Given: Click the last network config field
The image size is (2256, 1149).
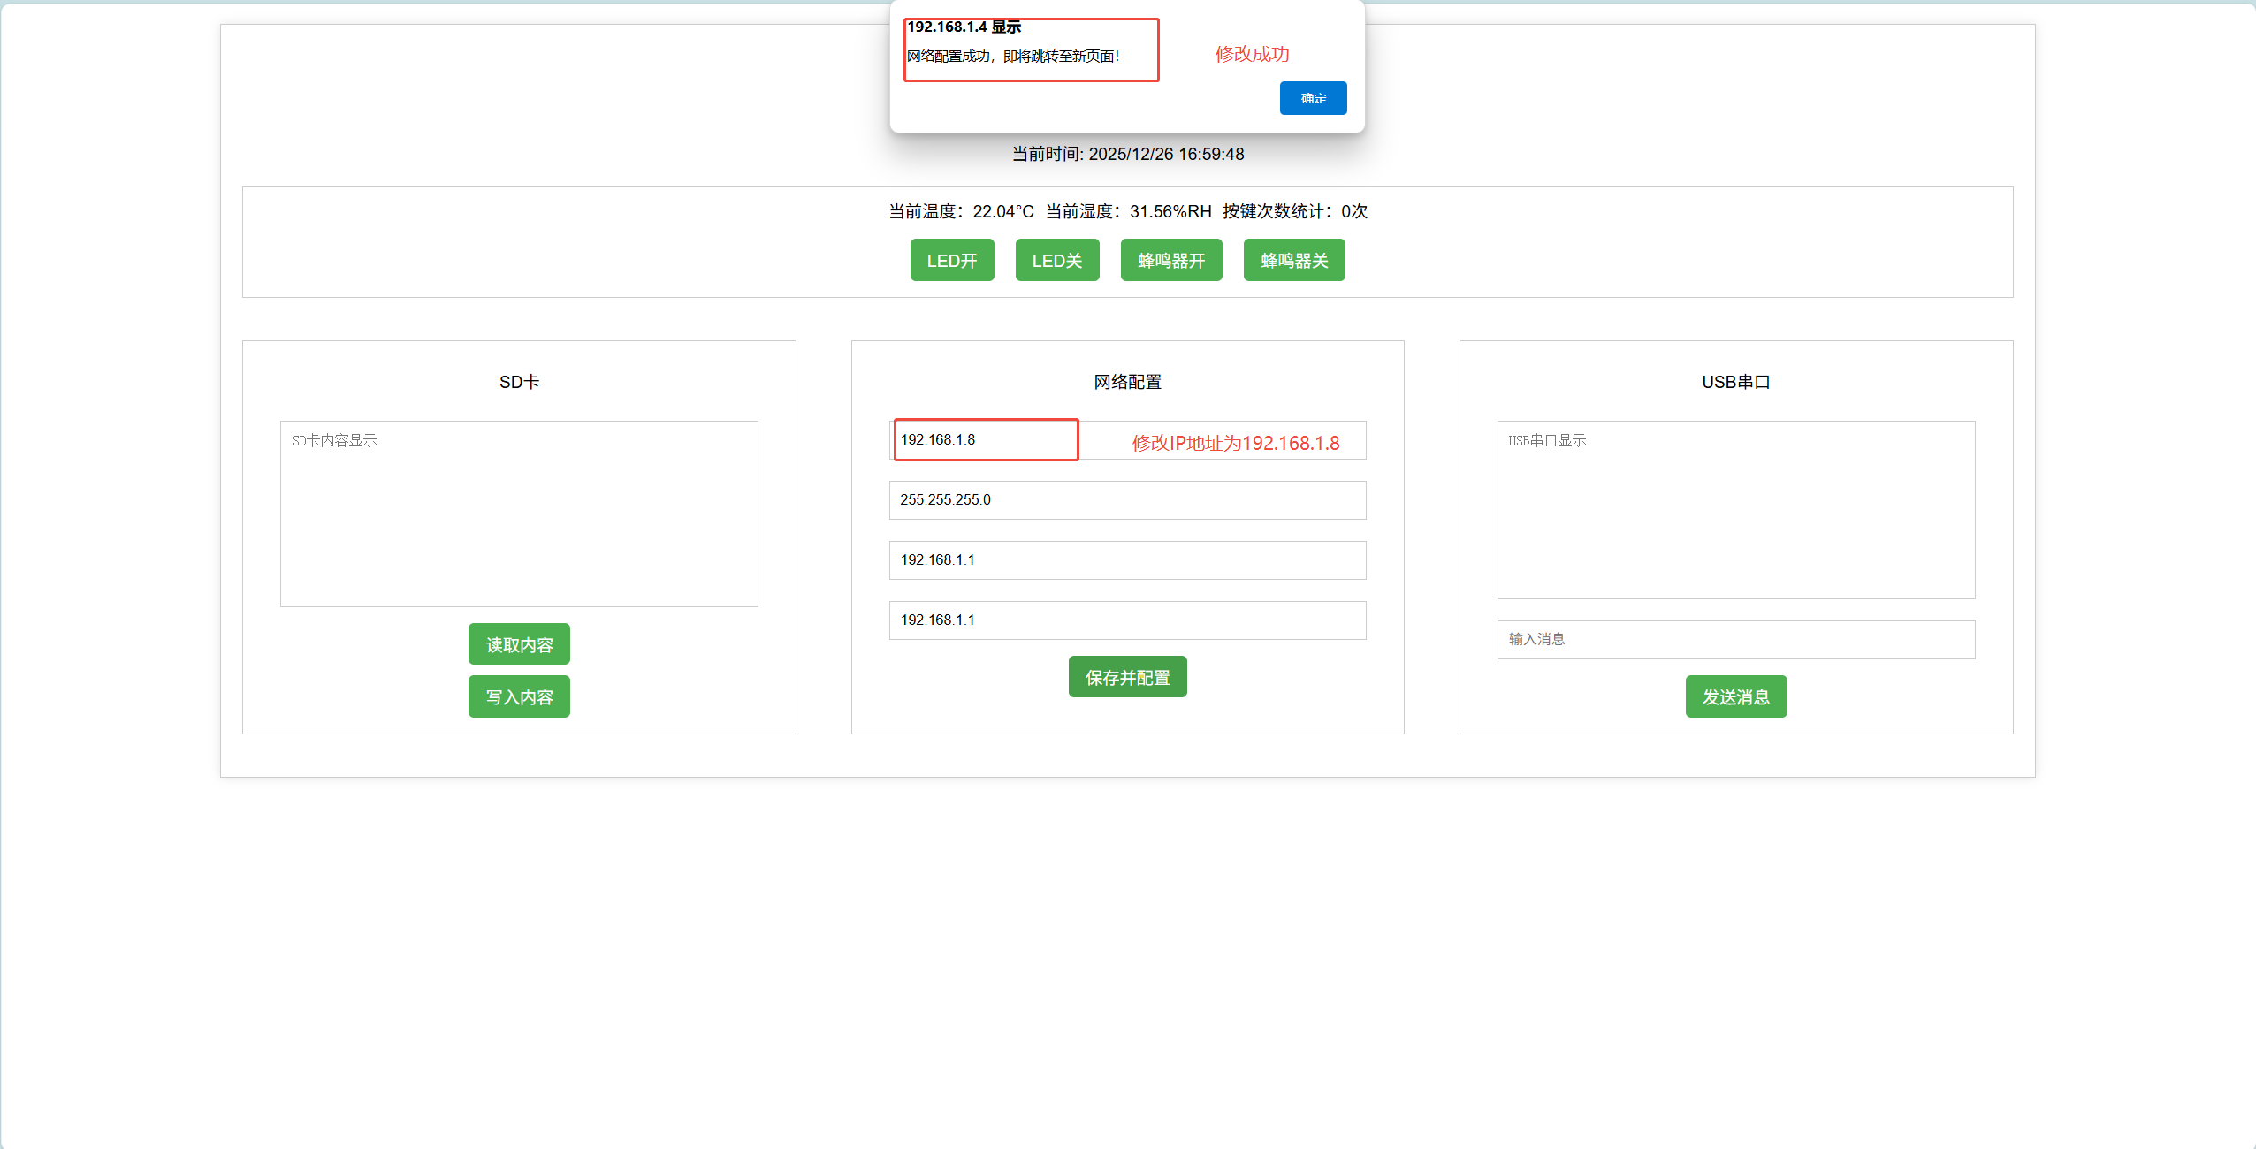Looking at the screenshot, I should [x=1127, y=620].
